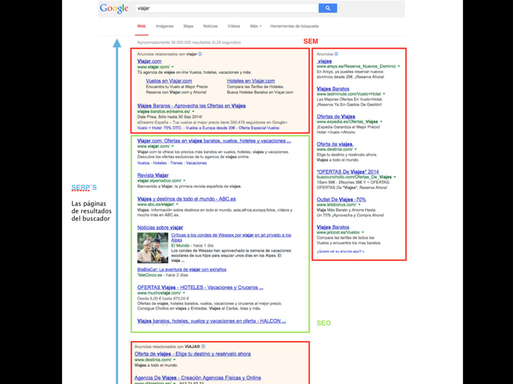Open the Noticias tab
This screenshot has width=513, height=384.
[x=210, y=26]
